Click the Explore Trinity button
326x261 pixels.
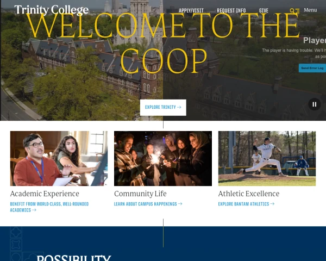tap(163, 108)
